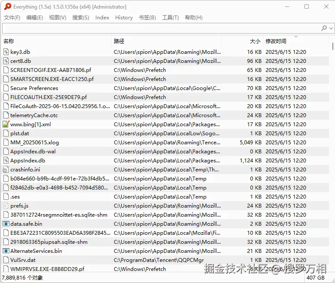Click icon of plst.dat
Image resolution: width=335 pixels, height=283 pixels.
6,134
